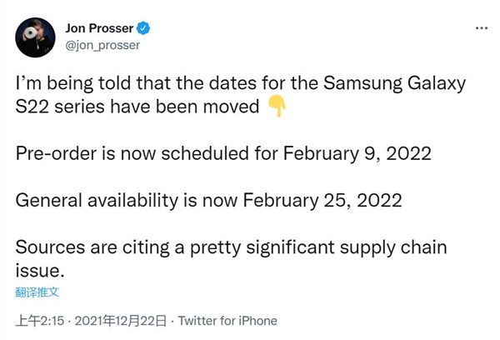Open the tweet's more options (…) menu
Screen dimensions: 500x340
pos(481,28)
